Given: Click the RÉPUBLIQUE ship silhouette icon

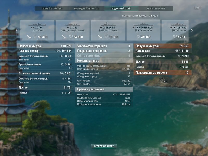Looking at the screenshot, I should [x=144, y=24].
